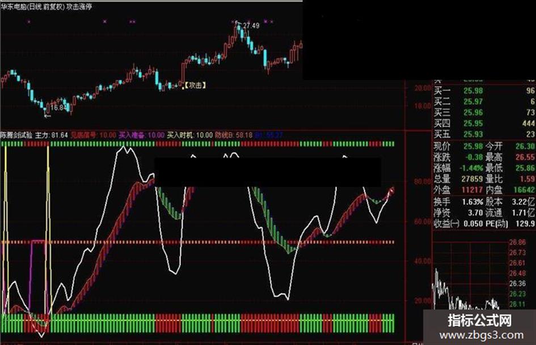The height and width of the screenshot is (345, 536).
Task: Click the 换手 value 1.63%
Action: click(x=473, y=202)
